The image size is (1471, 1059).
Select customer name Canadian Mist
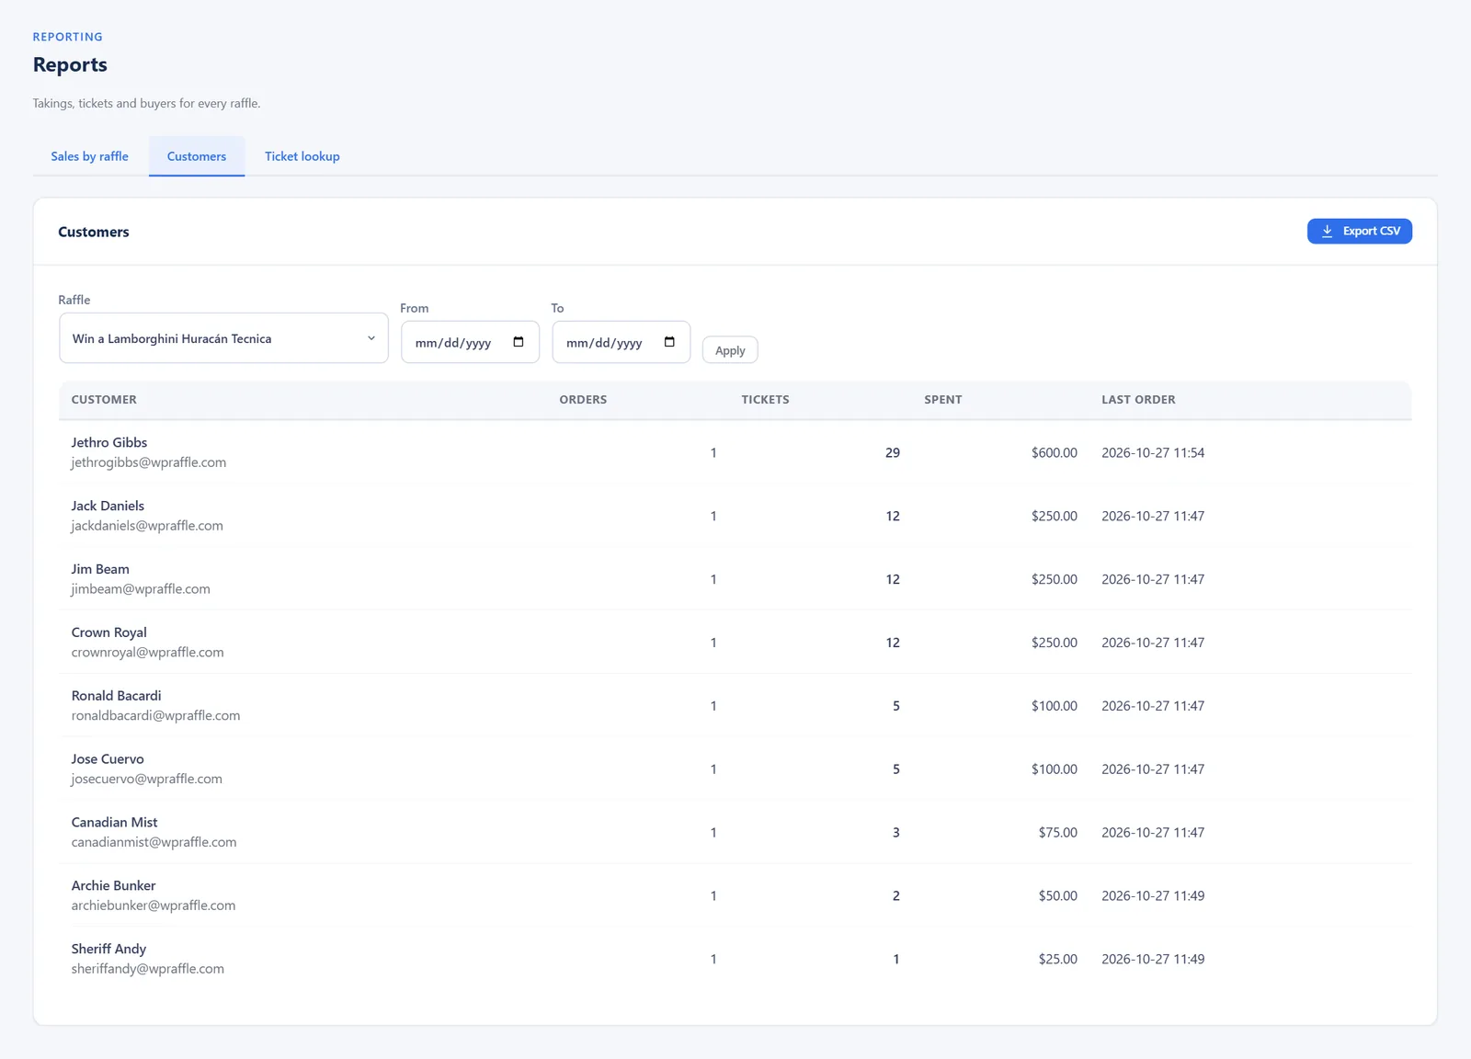[115, 823]
